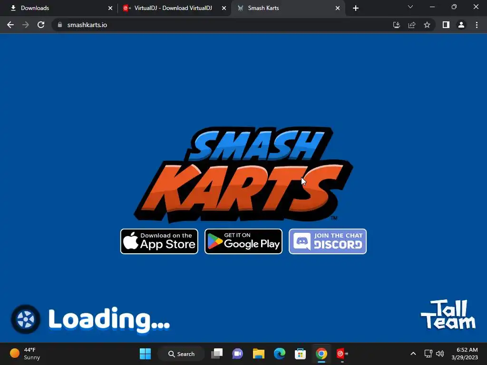Click the install app icon in address bar
Screen dimensions: 487x365
pos(397,25)
